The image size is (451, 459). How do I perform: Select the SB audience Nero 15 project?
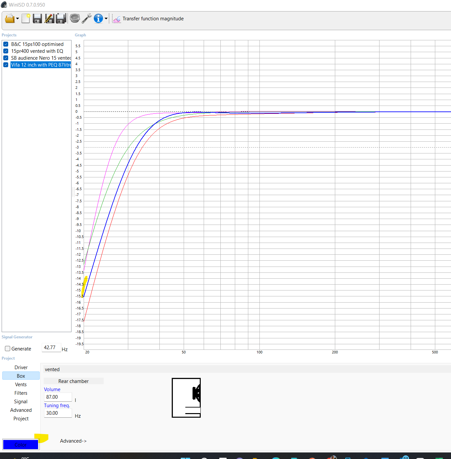tap(41, 58)
